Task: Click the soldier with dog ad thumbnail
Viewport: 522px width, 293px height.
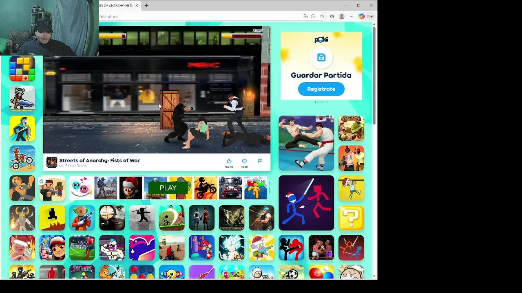Action: click(106, 188)
